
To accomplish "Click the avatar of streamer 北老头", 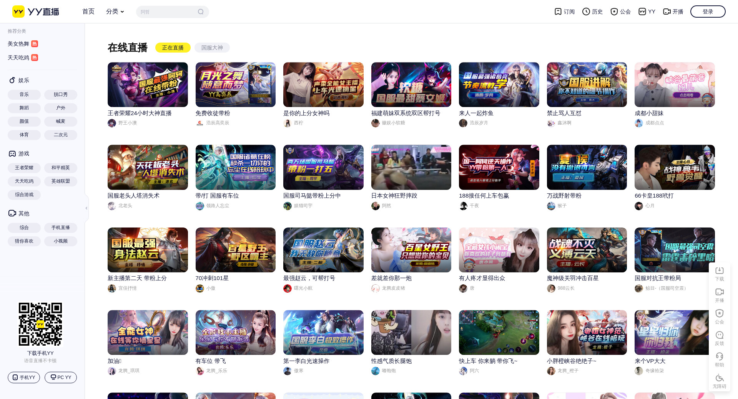I will coord(112,206).
